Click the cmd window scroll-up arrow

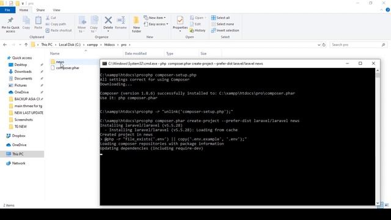pos(378,71)
